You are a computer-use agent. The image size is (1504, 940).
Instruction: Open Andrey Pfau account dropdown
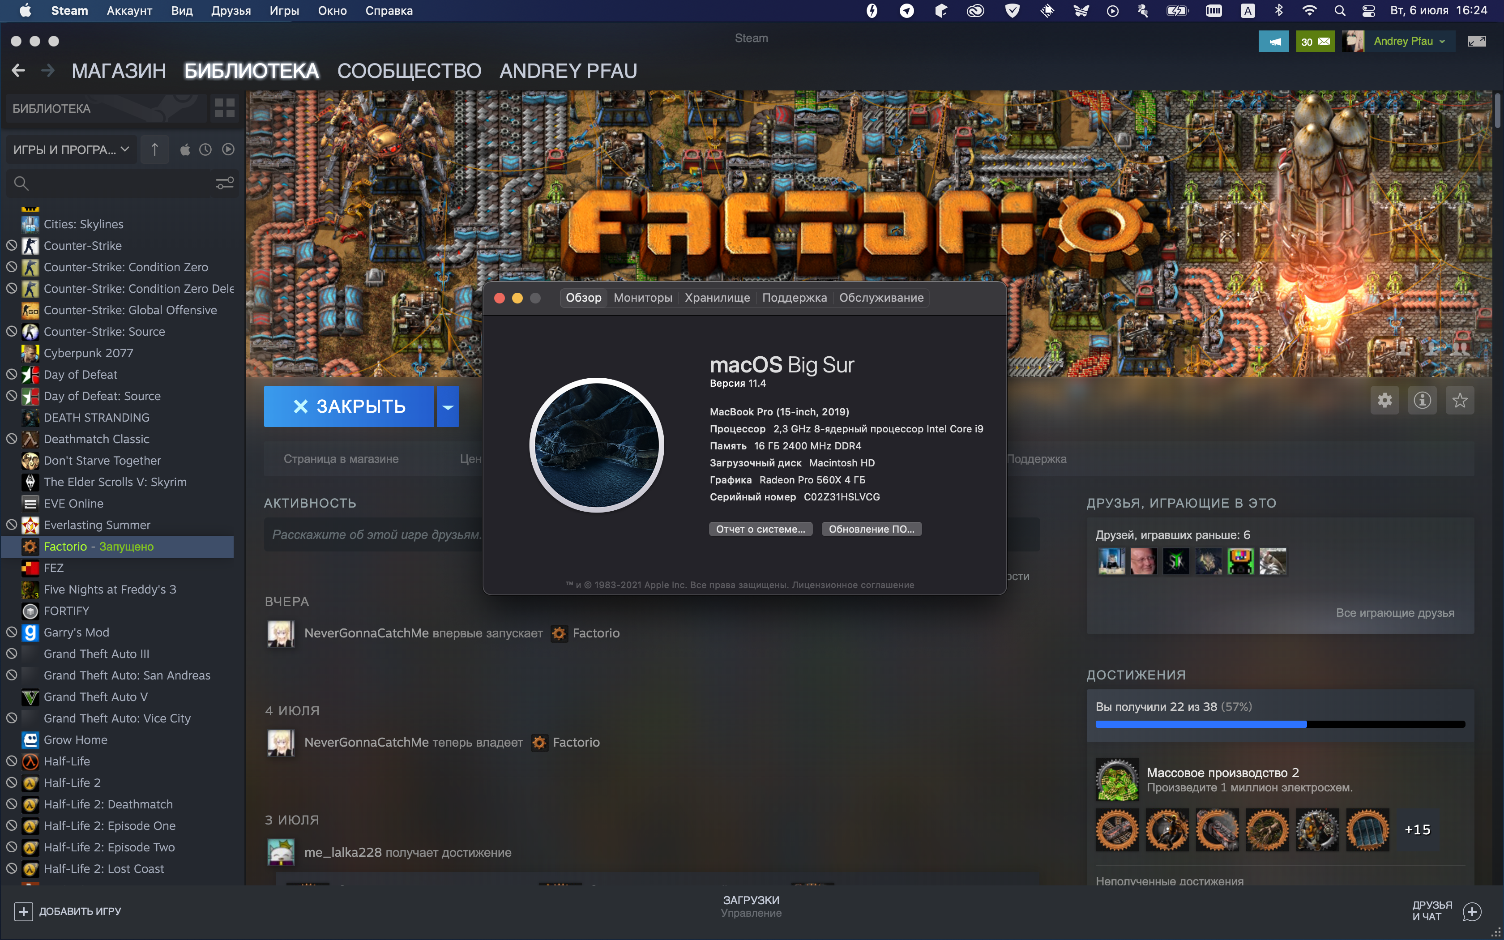tap(1409, 42)
